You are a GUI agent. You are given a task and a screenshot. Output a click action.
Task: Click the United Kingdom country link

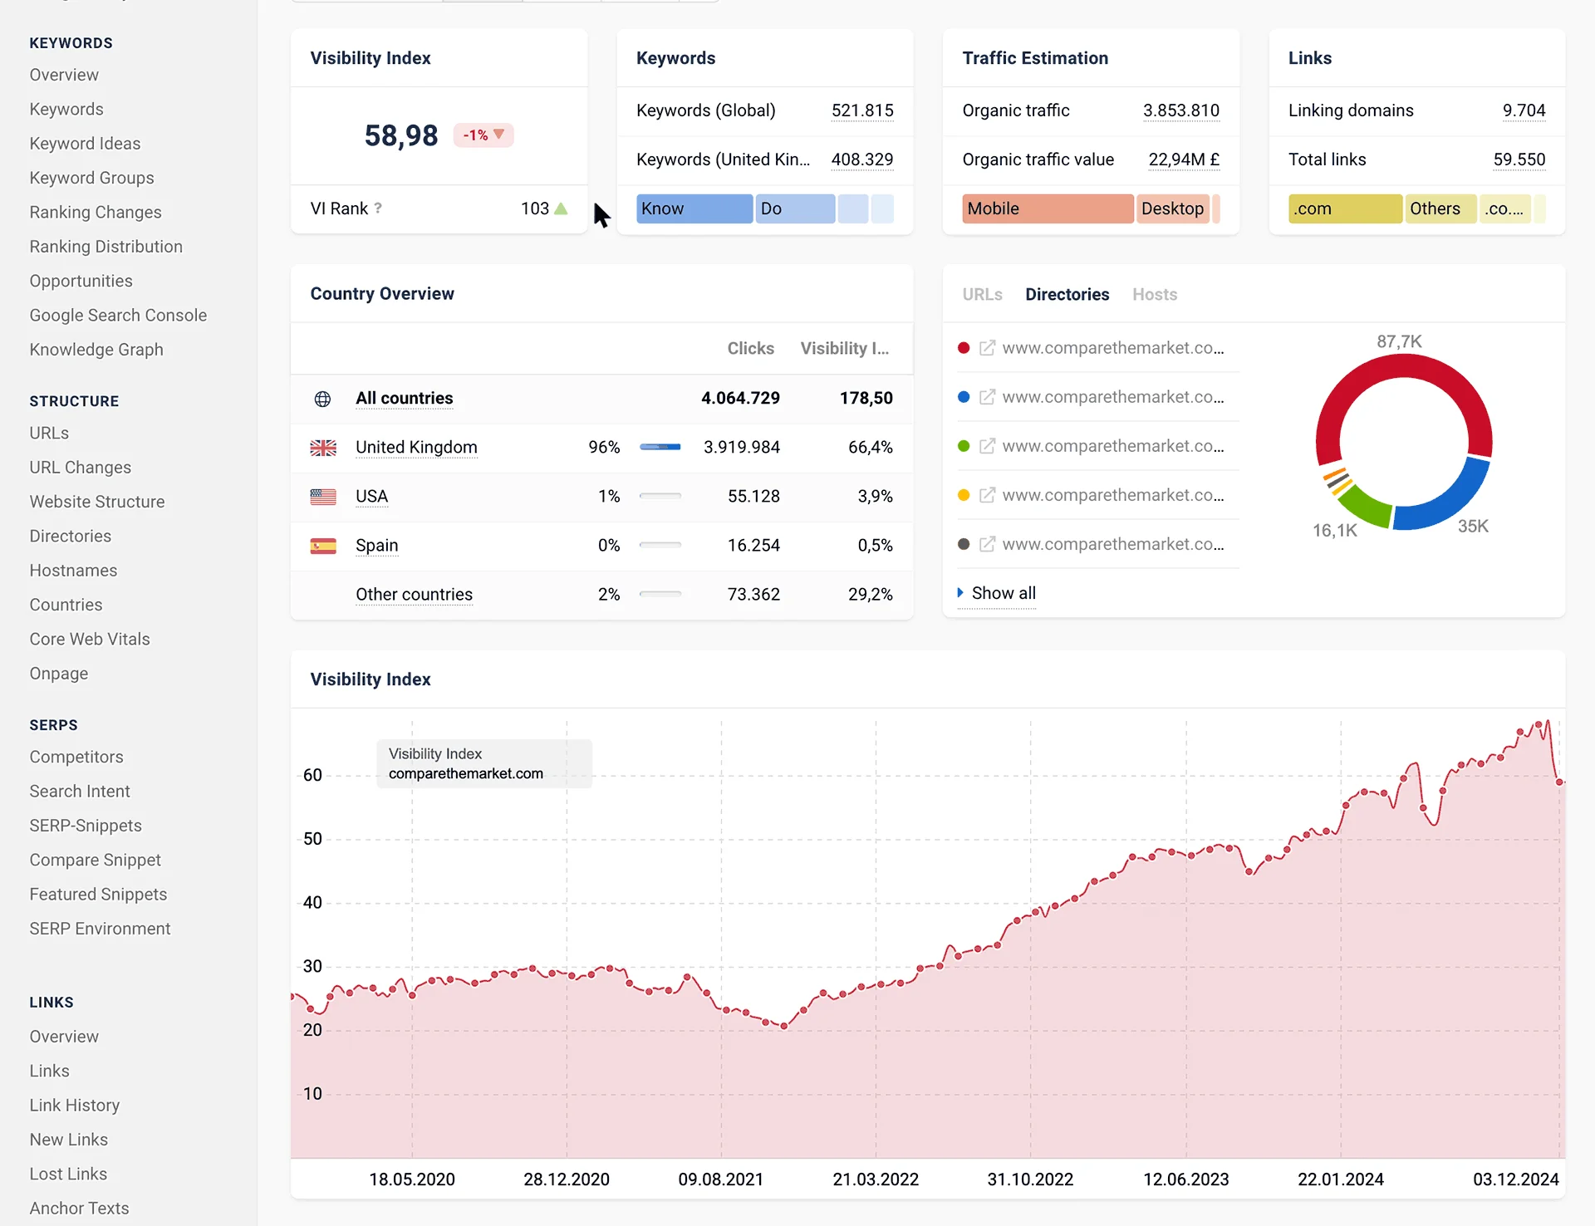pyautogui.click(x=416, y=448)
